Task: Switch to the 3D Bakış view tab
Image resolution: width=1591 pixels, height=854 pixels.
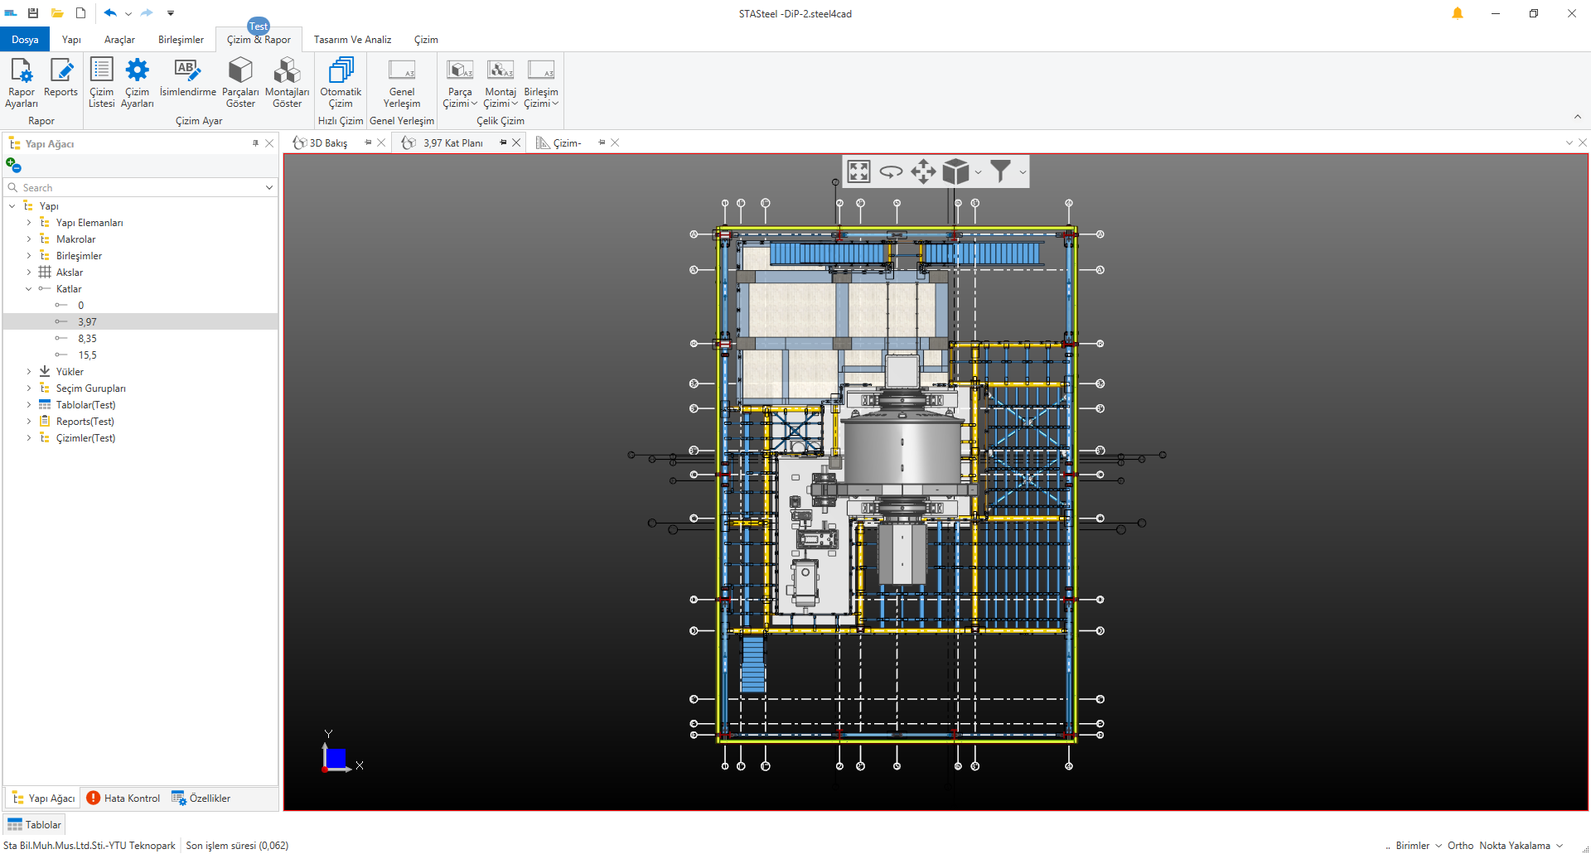Action: (x=328, y=143)
